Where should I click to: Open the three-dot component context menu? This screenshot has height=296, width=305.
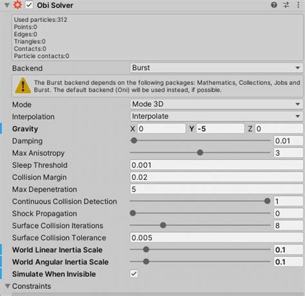pos(298,5)
